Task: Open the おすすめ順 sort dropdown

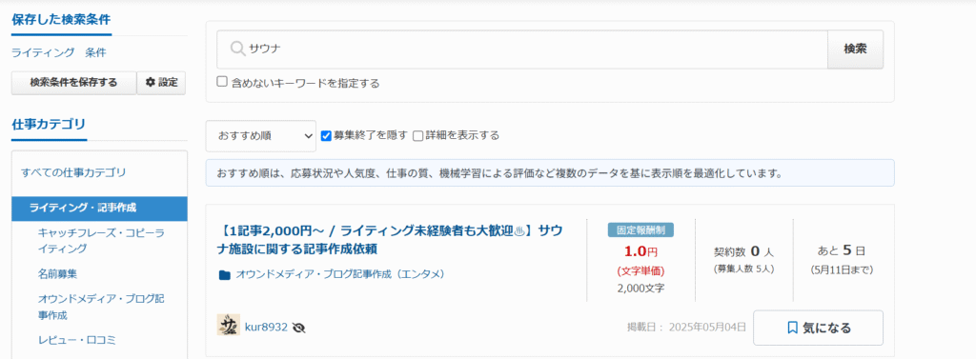Action: [x=261, y=135]
